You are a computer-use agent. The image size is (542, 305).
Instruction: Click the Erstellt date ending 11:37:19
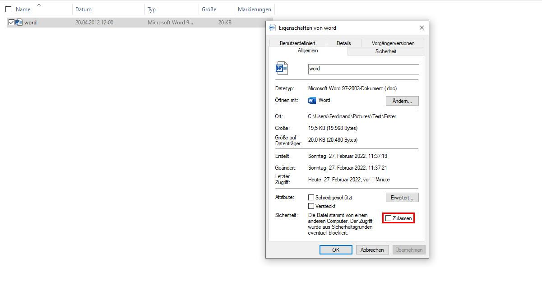coord(347,156)
